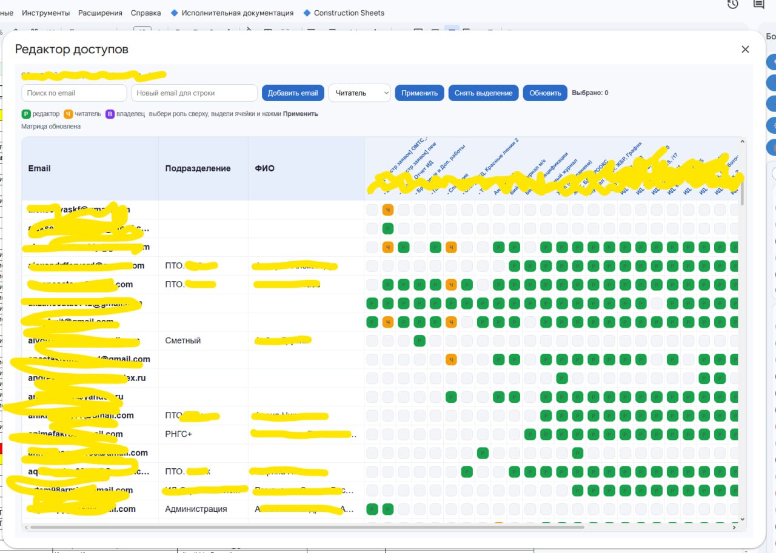Click the Снять выделение button
The width and height of the screenshot is (776, 553).
(x=483, y=93)
